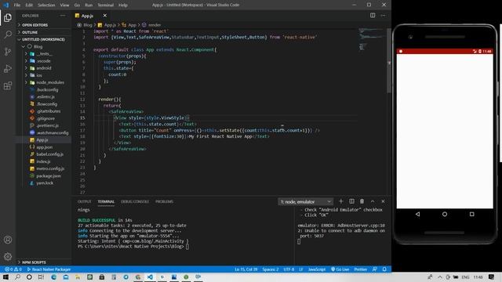Open the Windows Start menu
The image size is (502, 282).
tap(5, 277)
